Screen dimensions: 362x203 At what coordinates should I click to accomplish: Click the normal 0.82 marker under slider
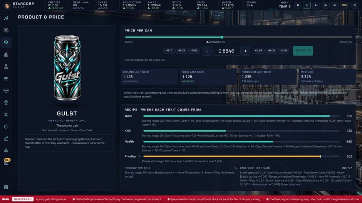tap(216, 42)
